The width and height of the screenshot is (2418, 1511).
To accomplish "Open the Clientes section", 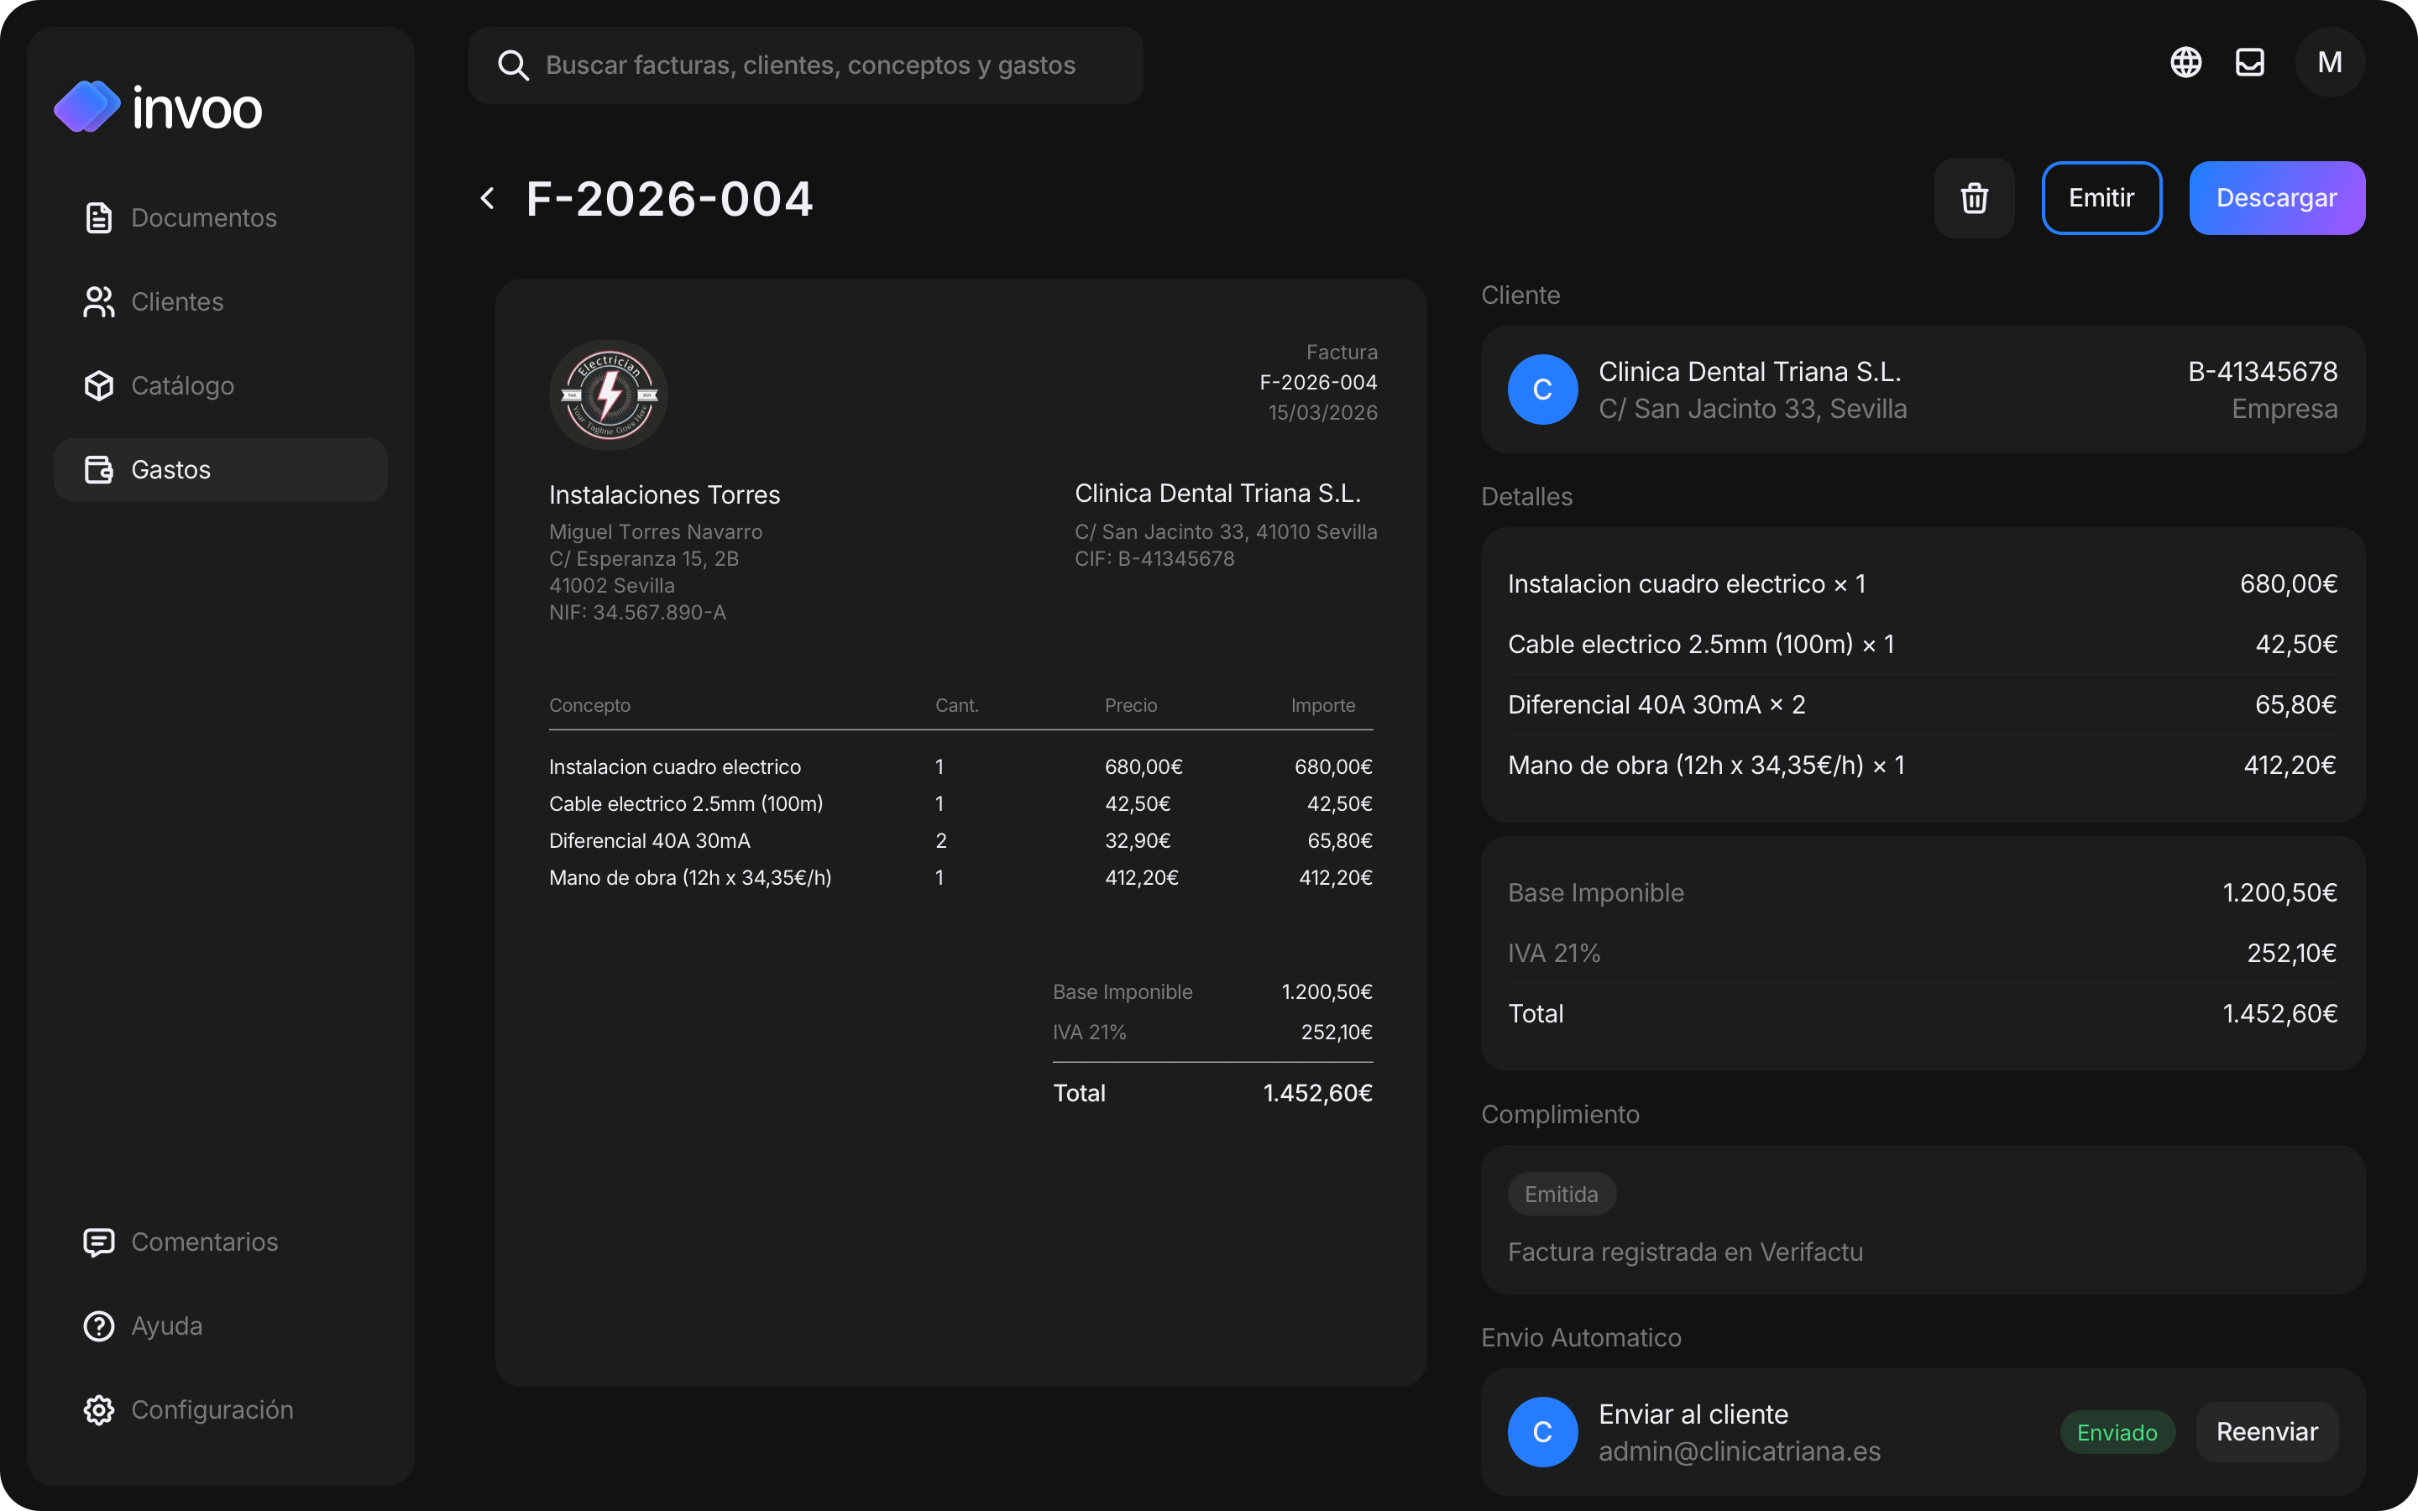I will click(221, 302).
